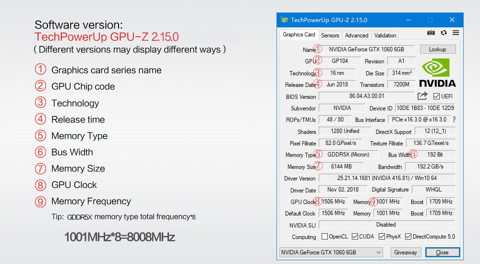Click the NVIDIA SLI value Disabled
This screenshot has width=480, height=264.
point(386,225)
